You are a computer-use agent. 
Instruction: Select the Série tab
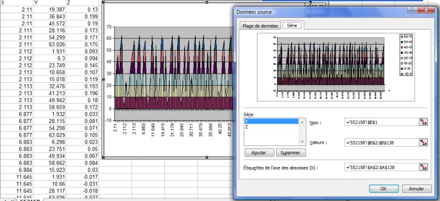[x=292, y=25]
